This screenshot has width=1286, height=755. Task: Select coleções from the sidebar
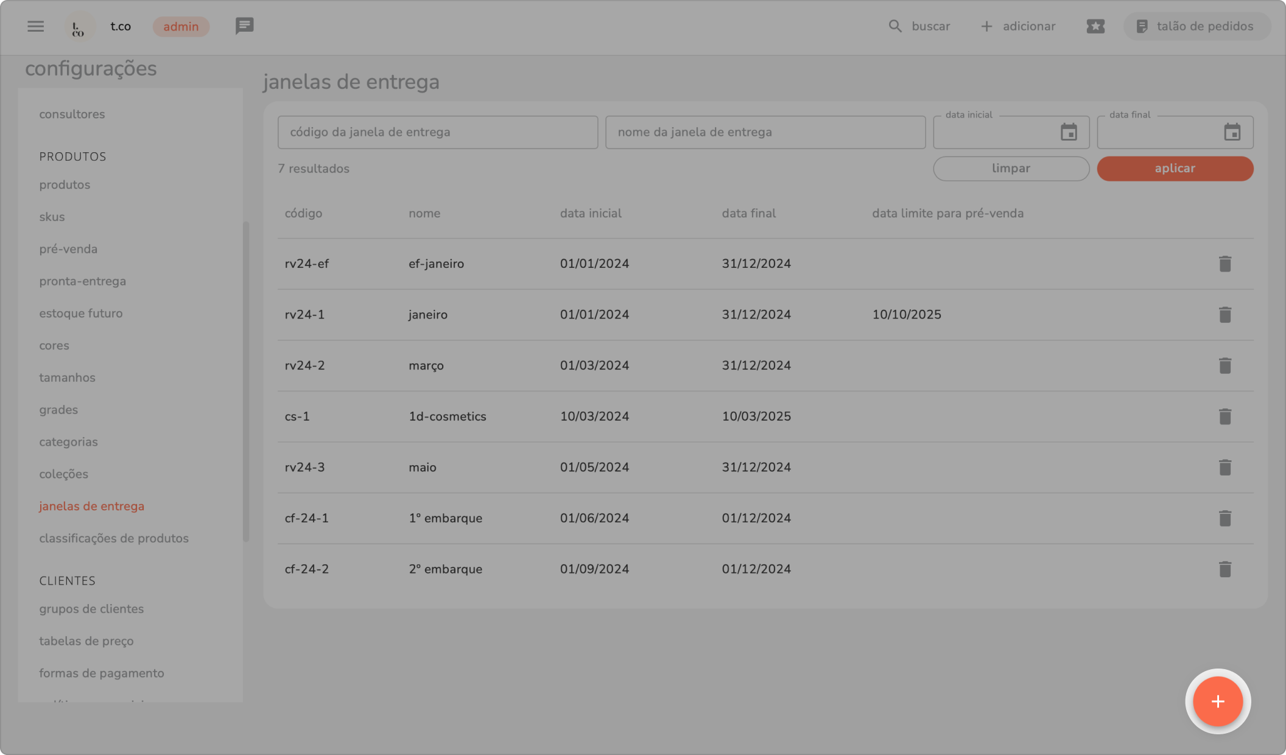pos(63,474)
